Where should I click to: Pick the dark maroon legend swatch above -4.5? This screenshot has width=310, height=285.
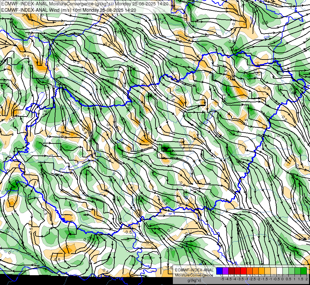point(231,271)
